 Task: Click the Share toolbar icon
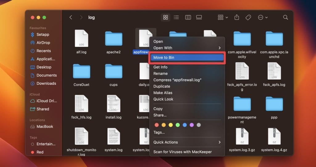click(237, 18)
